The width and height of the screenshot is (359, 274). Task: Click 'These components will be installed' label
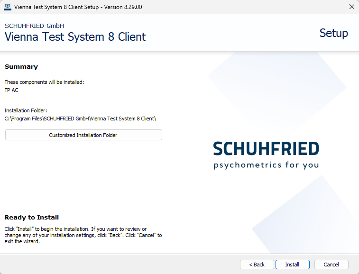44,82
